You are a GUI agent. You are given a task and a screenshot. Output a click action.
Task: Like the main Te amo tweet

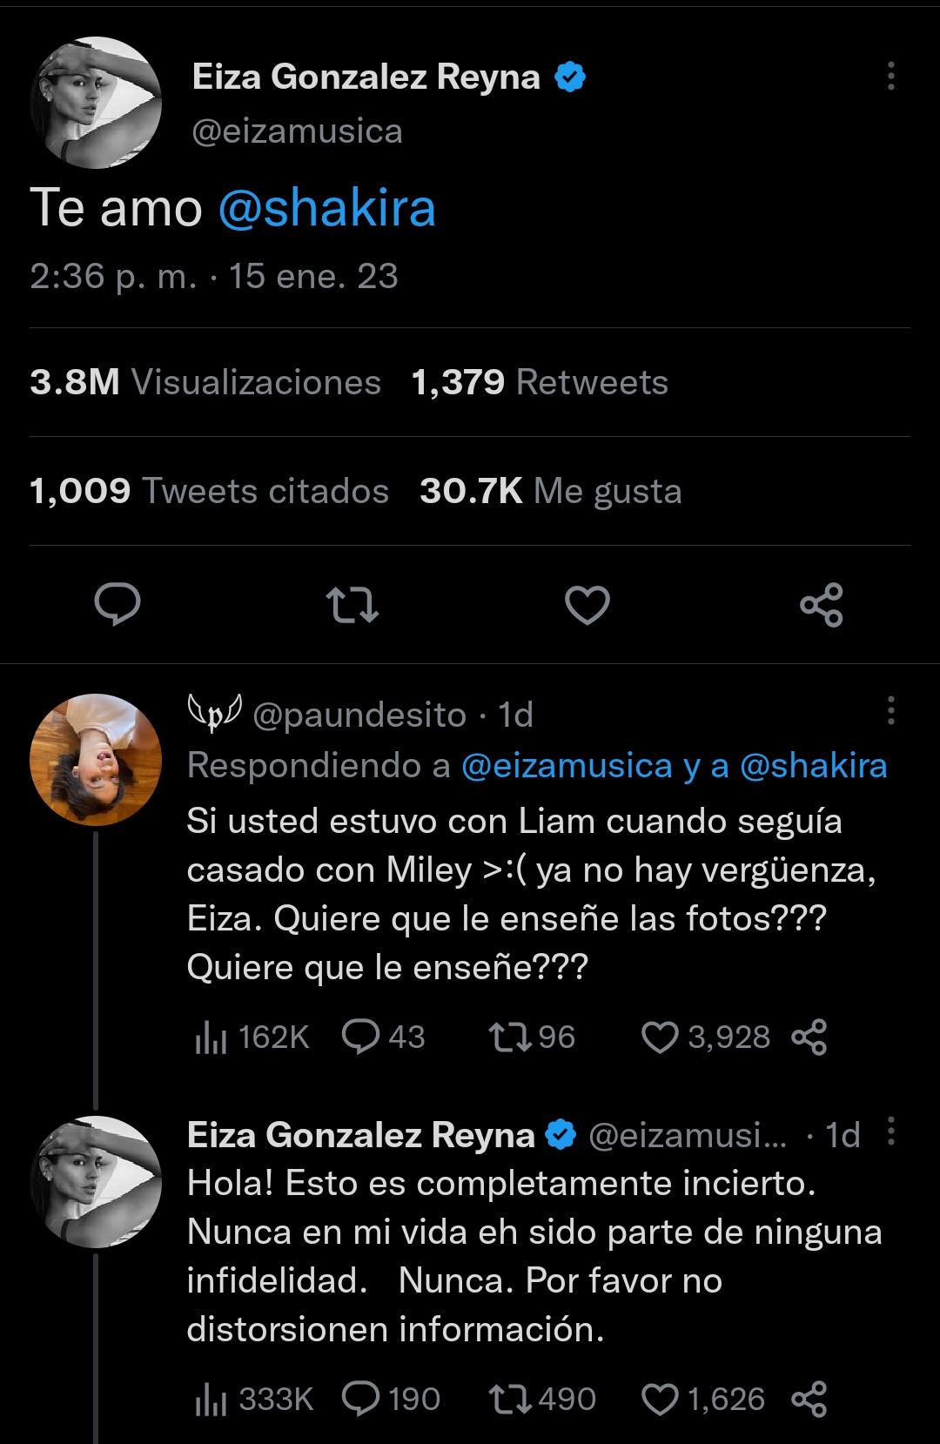[587, 605]
